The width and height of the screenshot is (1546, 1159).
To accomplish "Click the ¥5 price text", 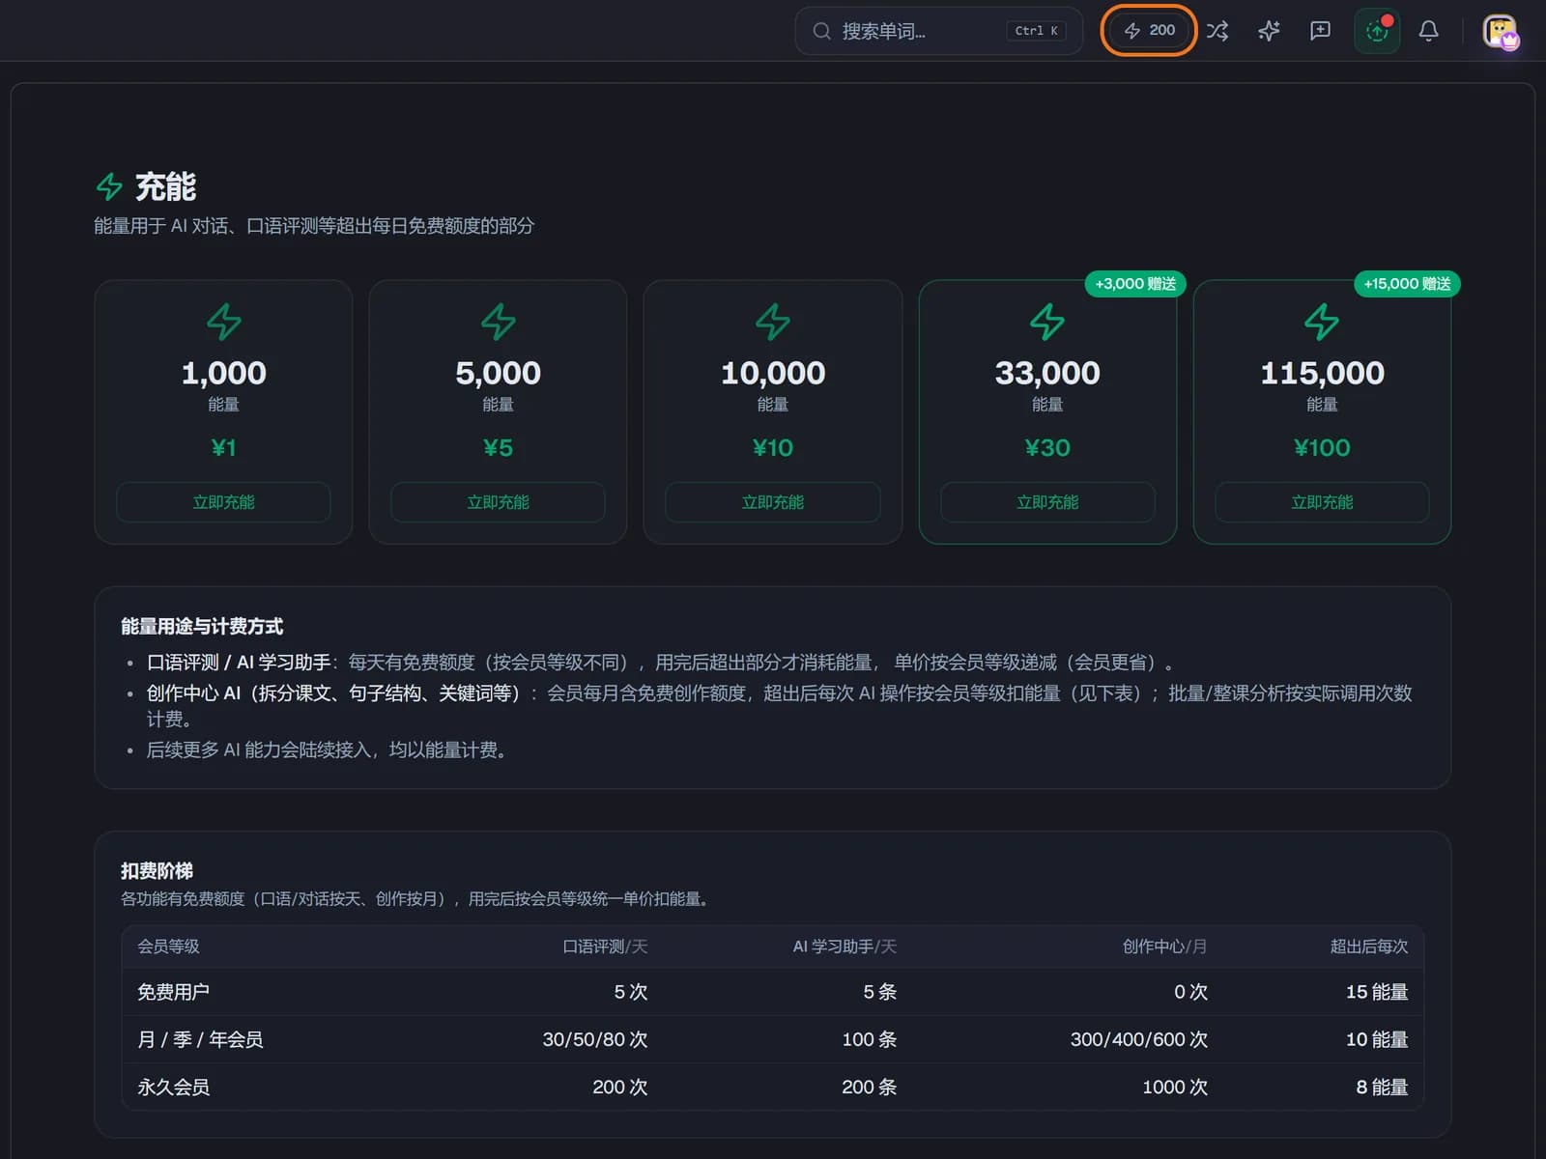I will coord(498,447).
